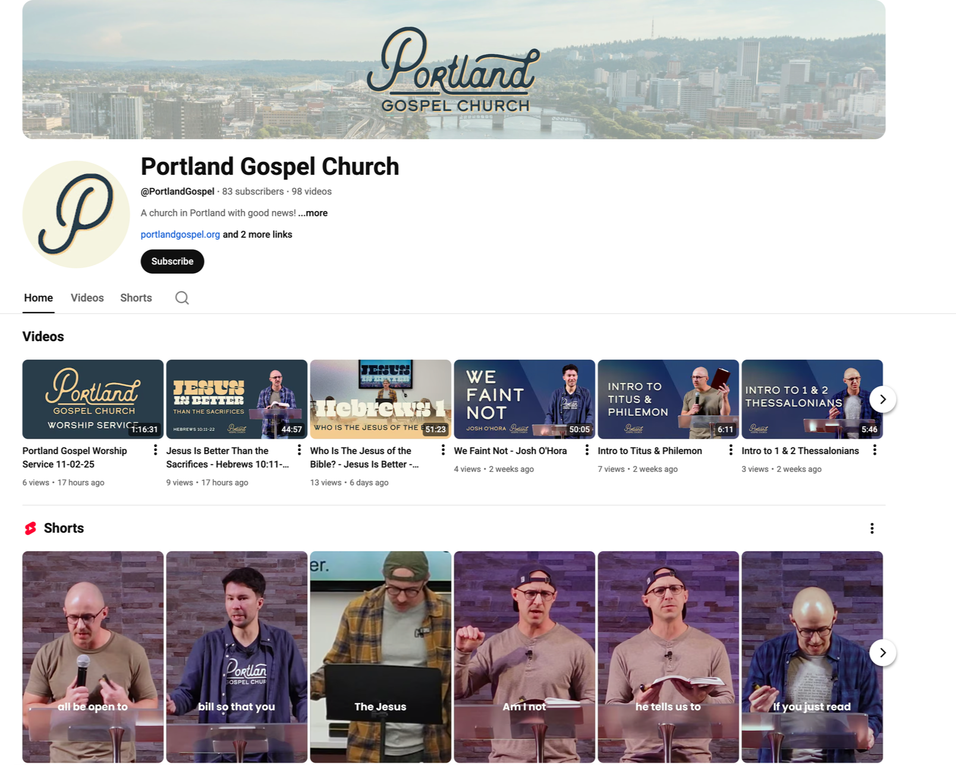Expand the 'and 2 more links' list
Screen dimensions: 956x765
257,234
